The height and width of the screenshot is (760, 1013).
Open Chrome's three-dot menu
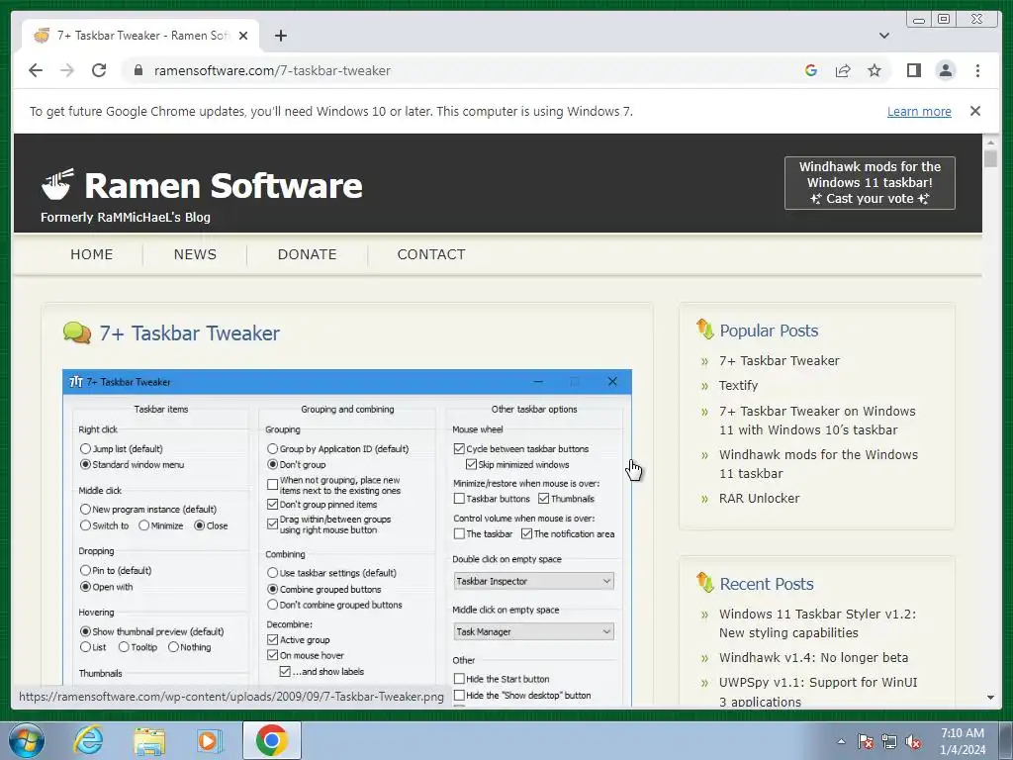pyautogui.click(x=977, y=70)
